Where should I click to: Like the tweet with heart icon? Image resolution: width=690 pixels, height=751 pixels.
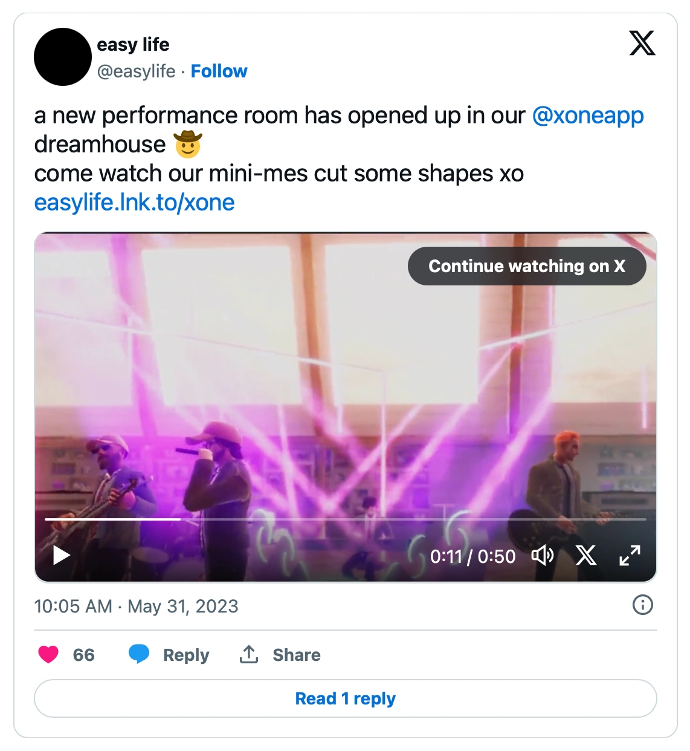coord(48,654)
